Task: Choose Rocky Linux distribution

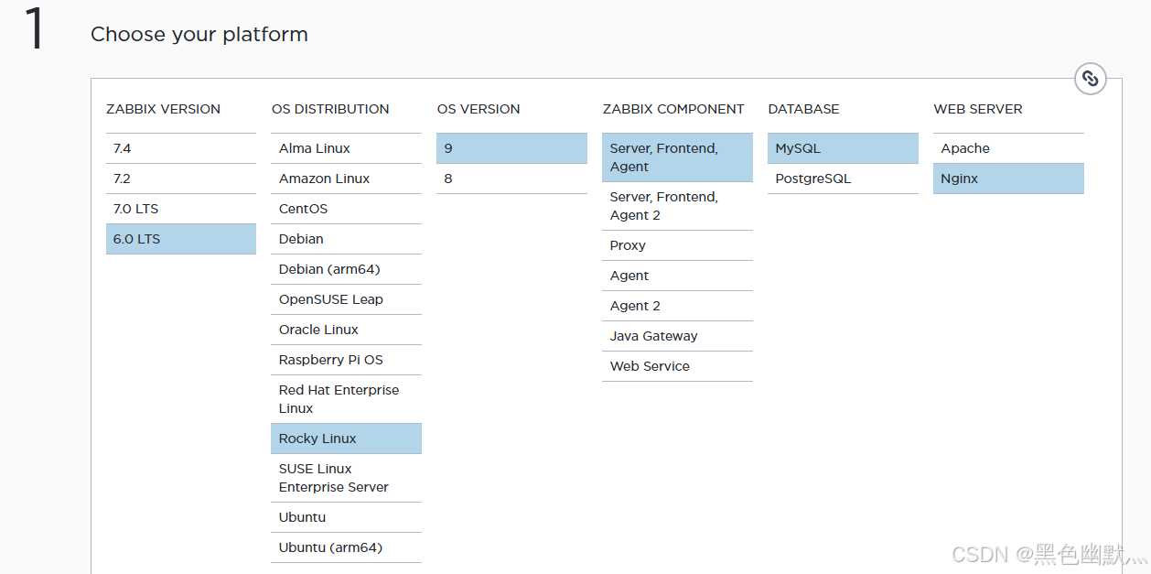Action: 347,439
